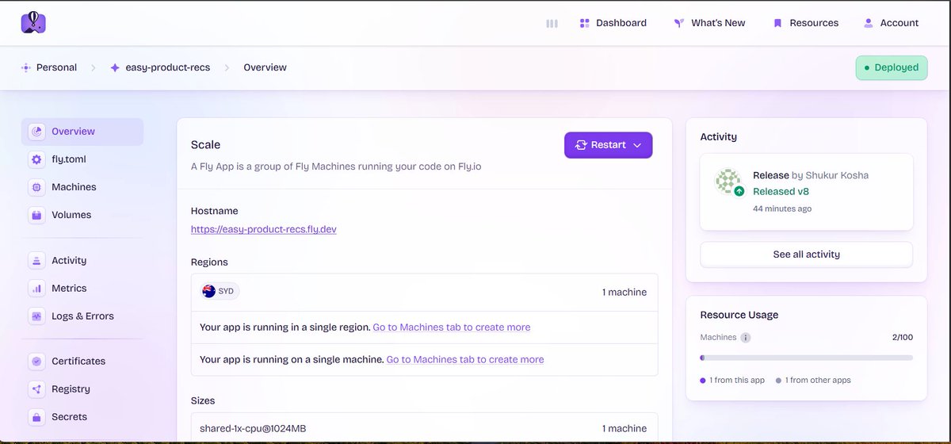
Task: Click the restart arrows icon on Restart button
Action: 581,145
